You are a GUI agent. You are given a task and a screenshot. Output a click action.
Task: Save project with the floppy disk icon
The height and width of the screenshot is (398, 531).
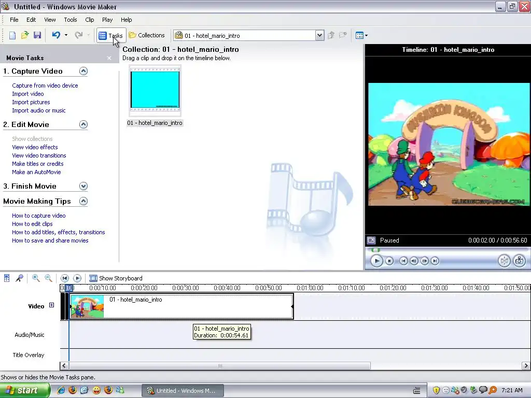[x=37, y=35]
